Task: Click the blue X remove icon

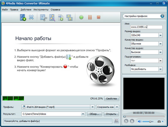Action: tap(31, 17)
